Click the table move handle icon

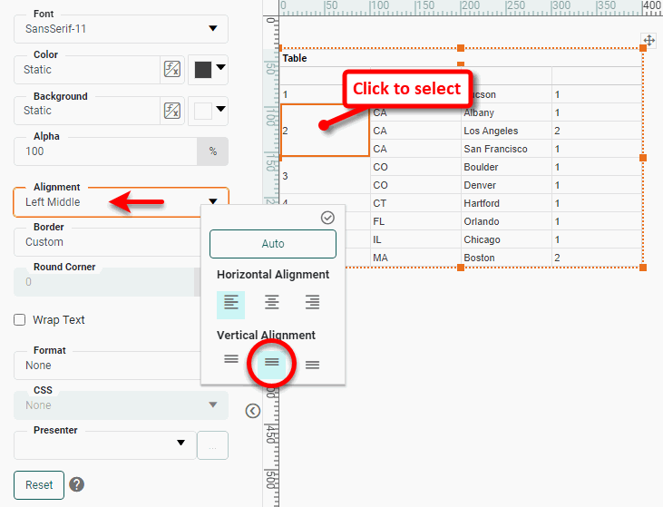(x=648, y=40)
